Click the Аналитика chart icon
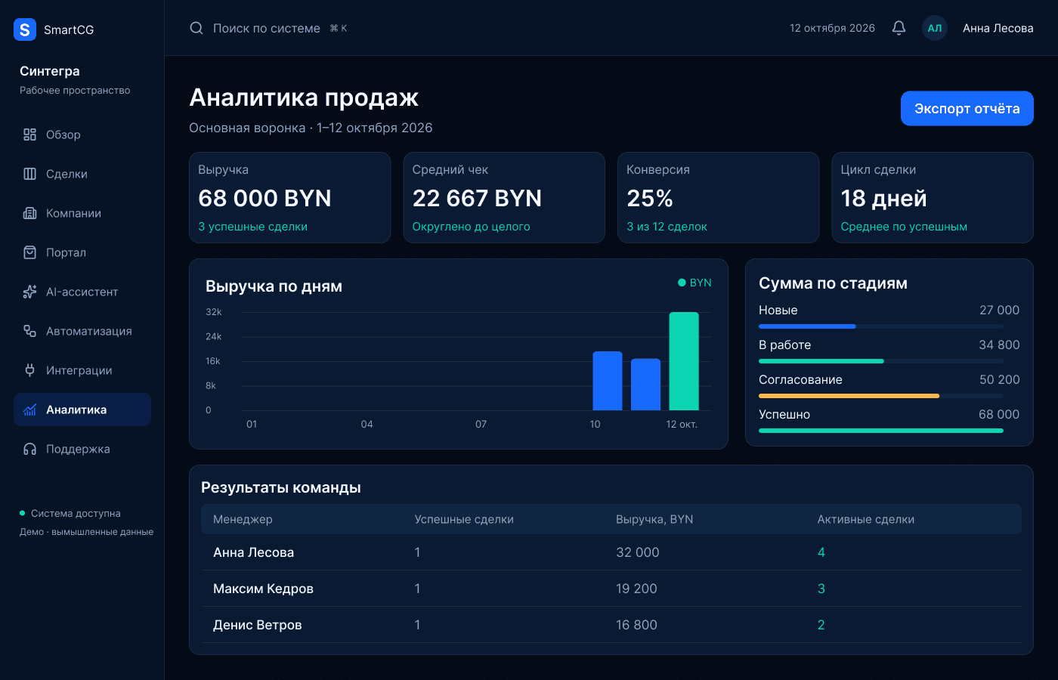This screenshot has height=680, width=1058. (x=29, y=410)
